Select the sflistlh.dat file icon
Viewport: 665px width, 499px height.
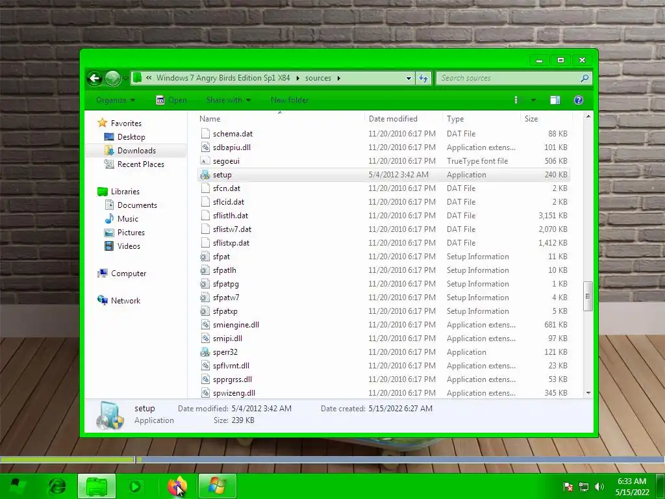click(205, 216)
